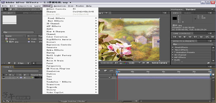Image resolution: width=216 pixels, height=103 pixels.
Task: Click the timeline search field
Action: tap(23, 71)
